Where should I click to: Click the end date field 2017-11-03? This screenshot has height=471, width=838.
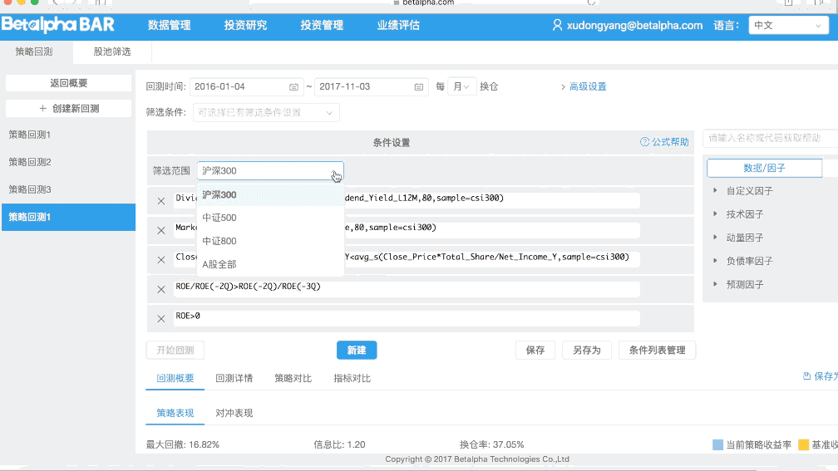tap(372, 86)
